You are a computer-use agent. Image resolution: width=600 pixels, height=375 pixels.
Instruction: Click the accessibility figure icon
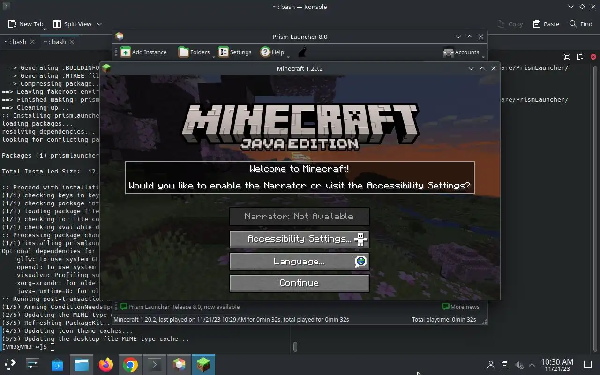[x=360, y=239]
